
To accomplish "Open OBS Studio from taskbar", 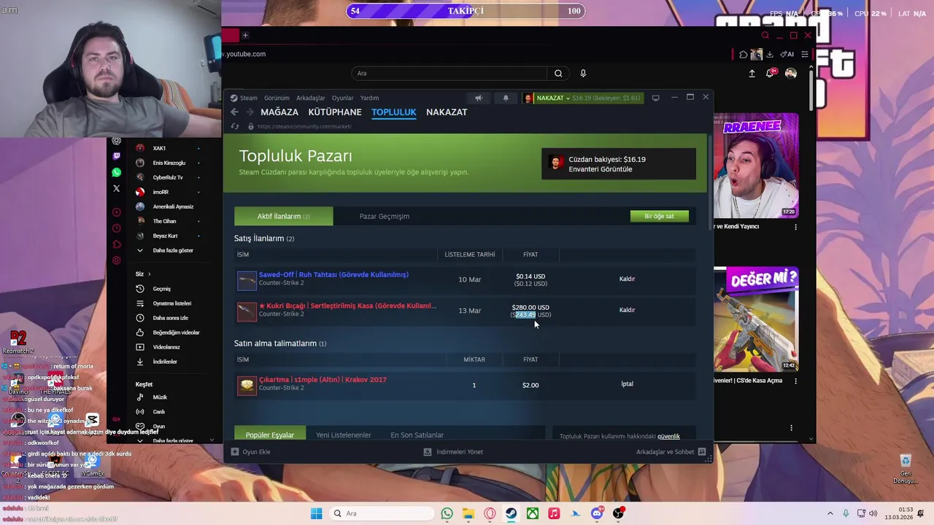I will [x=618, y=513].
